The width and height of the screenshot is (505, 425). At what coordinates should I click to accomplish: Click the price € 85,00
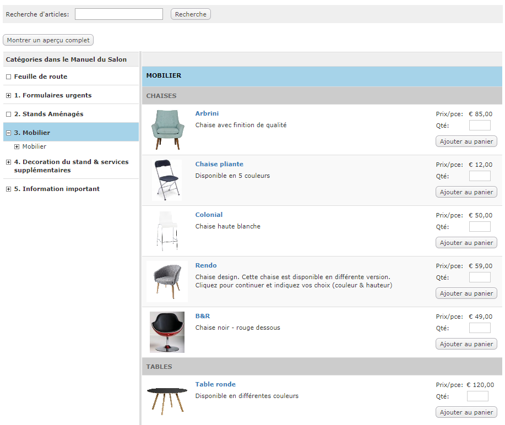pyautogui.click(x=481, y=114)
